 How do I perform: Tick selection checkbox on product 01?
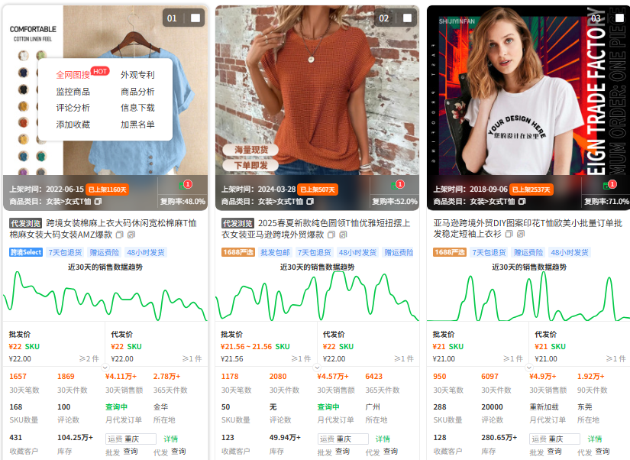[x=195, y=18]
